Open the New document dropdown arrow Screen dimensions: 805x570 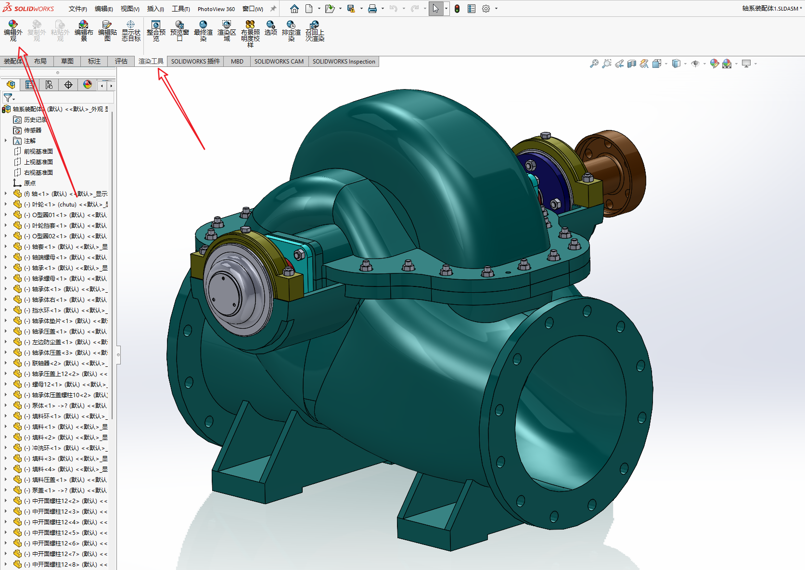coord(319,9)
